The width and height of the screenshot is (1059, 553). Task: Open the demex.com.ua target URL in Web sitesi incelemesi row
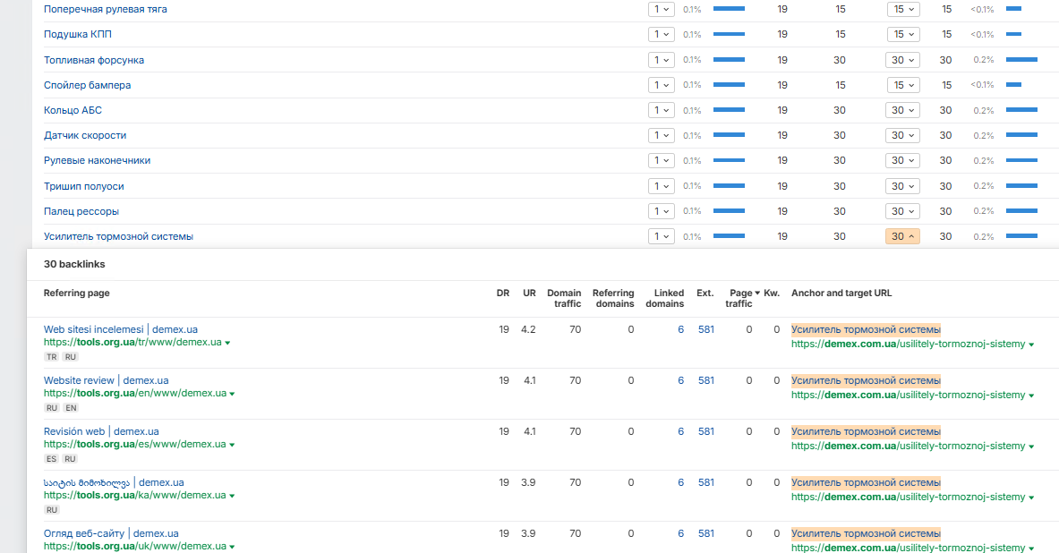tap(909, 344)
